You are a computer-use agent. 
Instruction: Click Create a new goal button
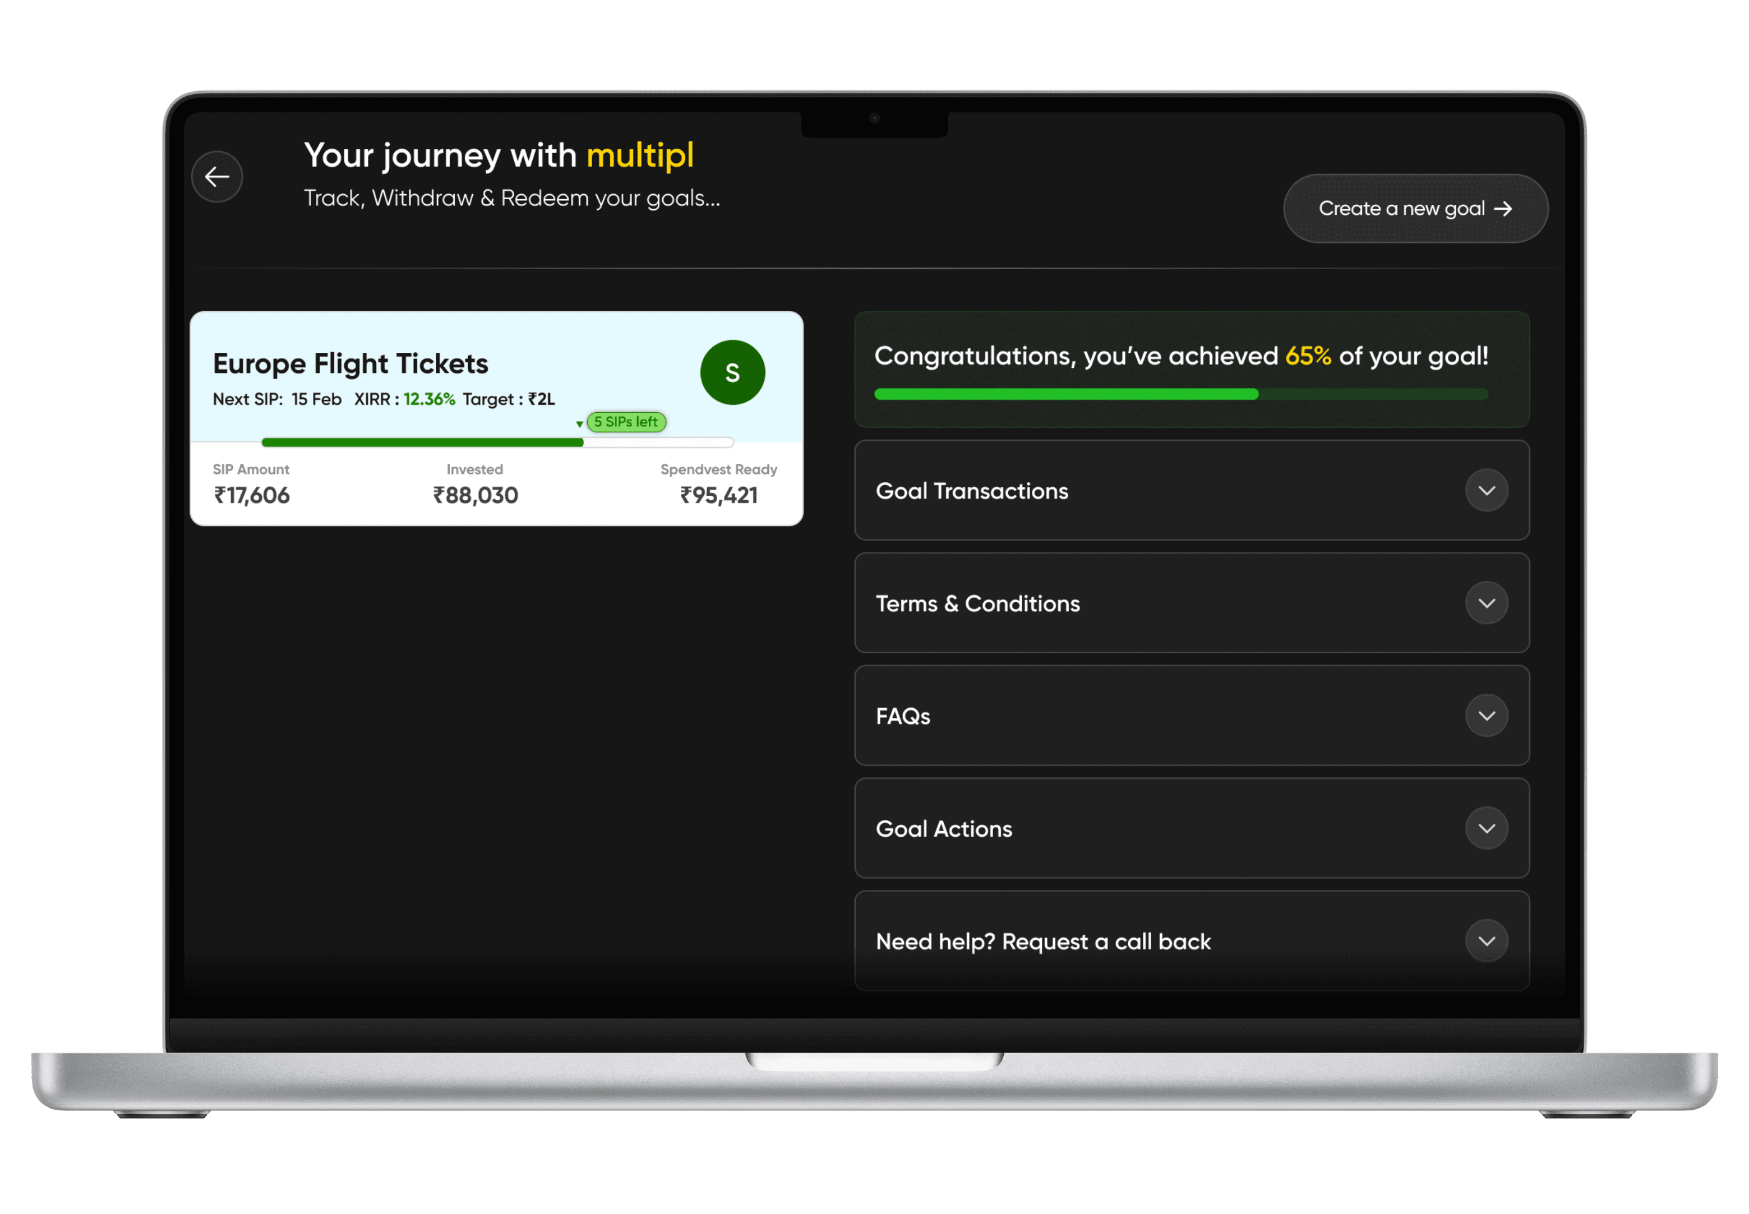point(1401,209)
